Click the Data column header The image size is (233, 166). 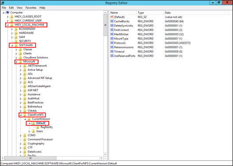pyautogui.click(x=196, y=13)
